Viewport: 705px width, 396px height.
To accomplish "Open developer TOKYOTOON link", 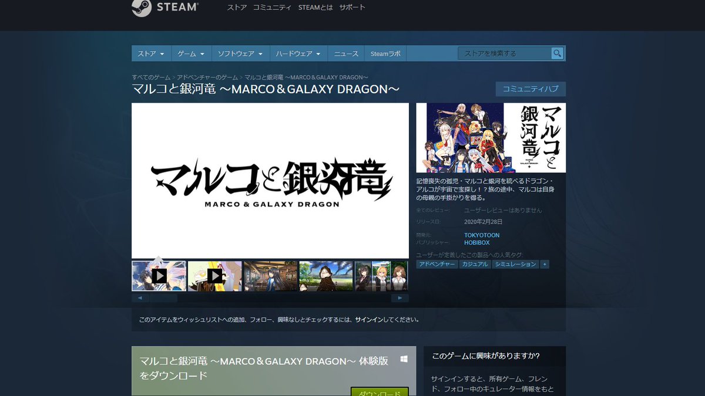I will [x=482, y=235].
